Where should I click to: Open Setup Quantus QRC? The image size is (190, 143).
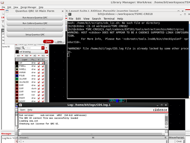click(x=35, y=35)
